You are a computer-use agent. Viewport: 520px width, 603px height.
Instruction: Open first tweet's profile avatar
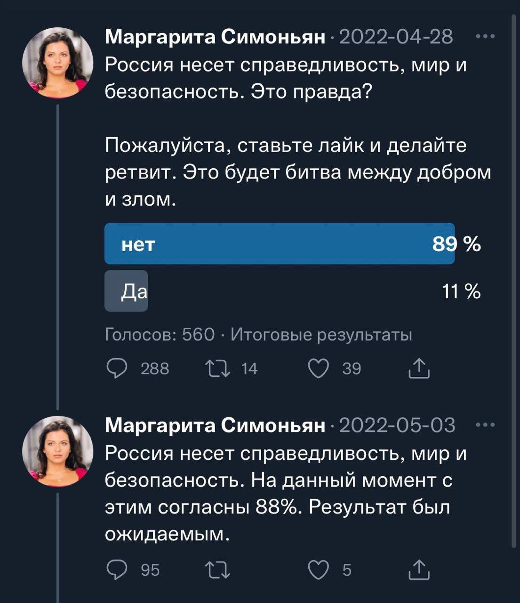tap(58, 62)
